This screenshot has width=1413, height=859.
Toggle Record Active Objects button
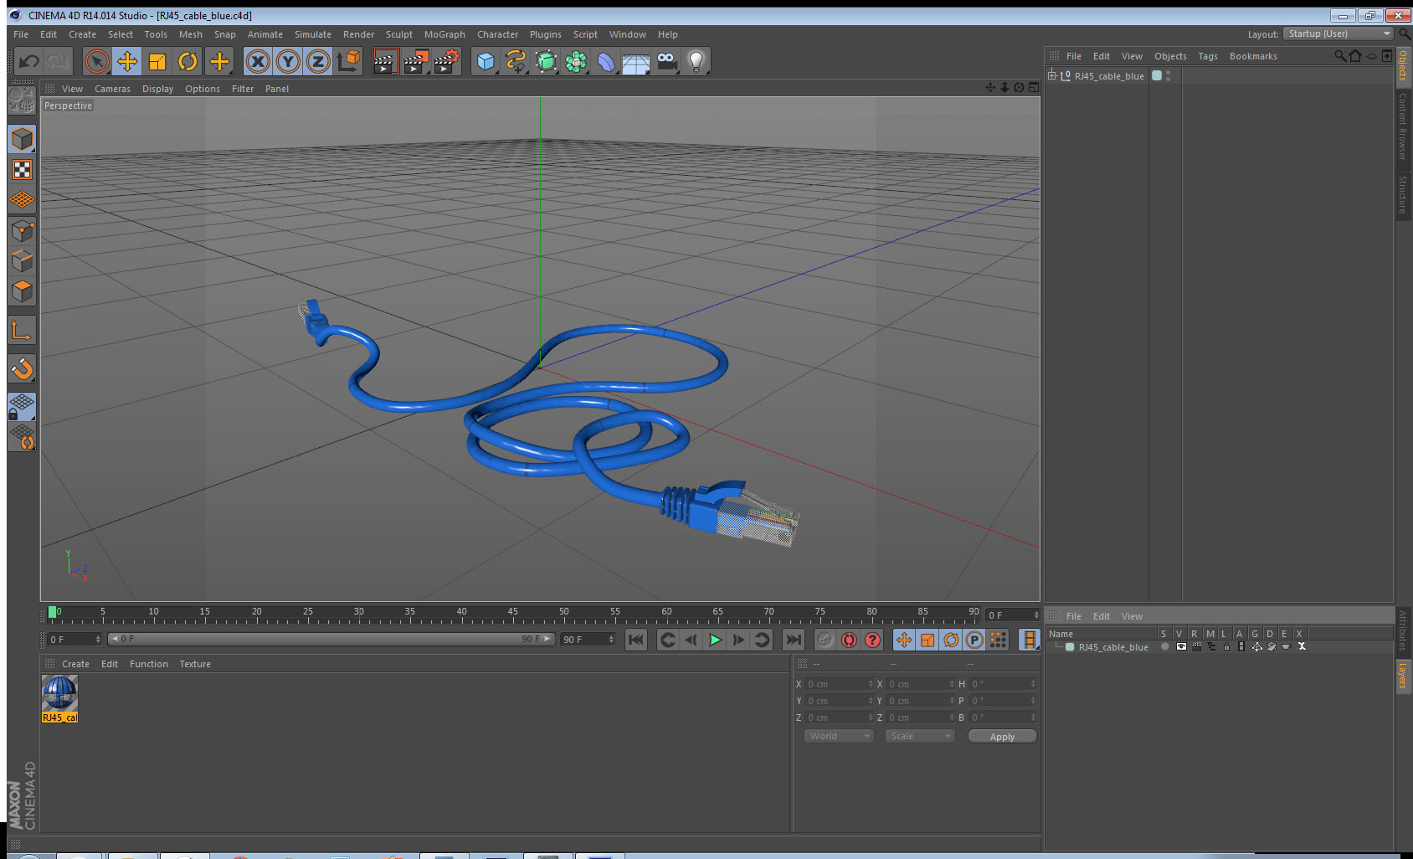tap(825, 640)
